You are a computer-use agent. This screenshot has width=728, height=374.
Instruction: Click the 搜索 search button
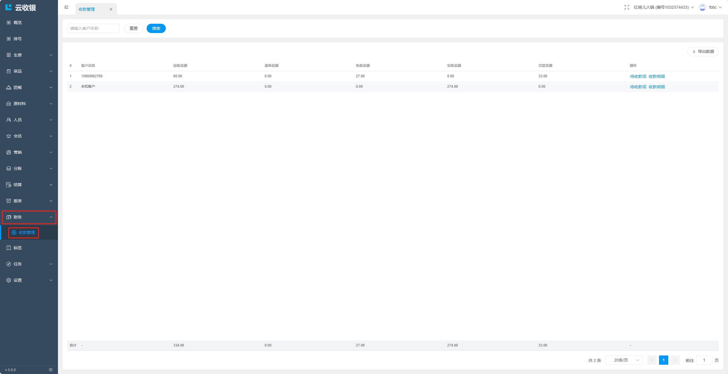click(156, 28)
